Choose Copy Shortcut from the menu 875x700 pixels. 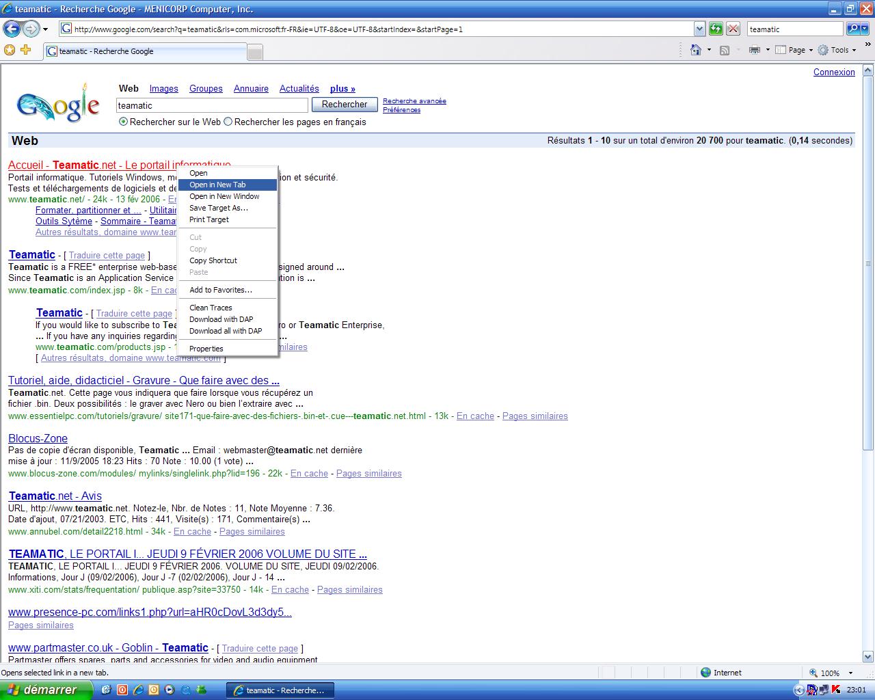(x=228, y=260)
